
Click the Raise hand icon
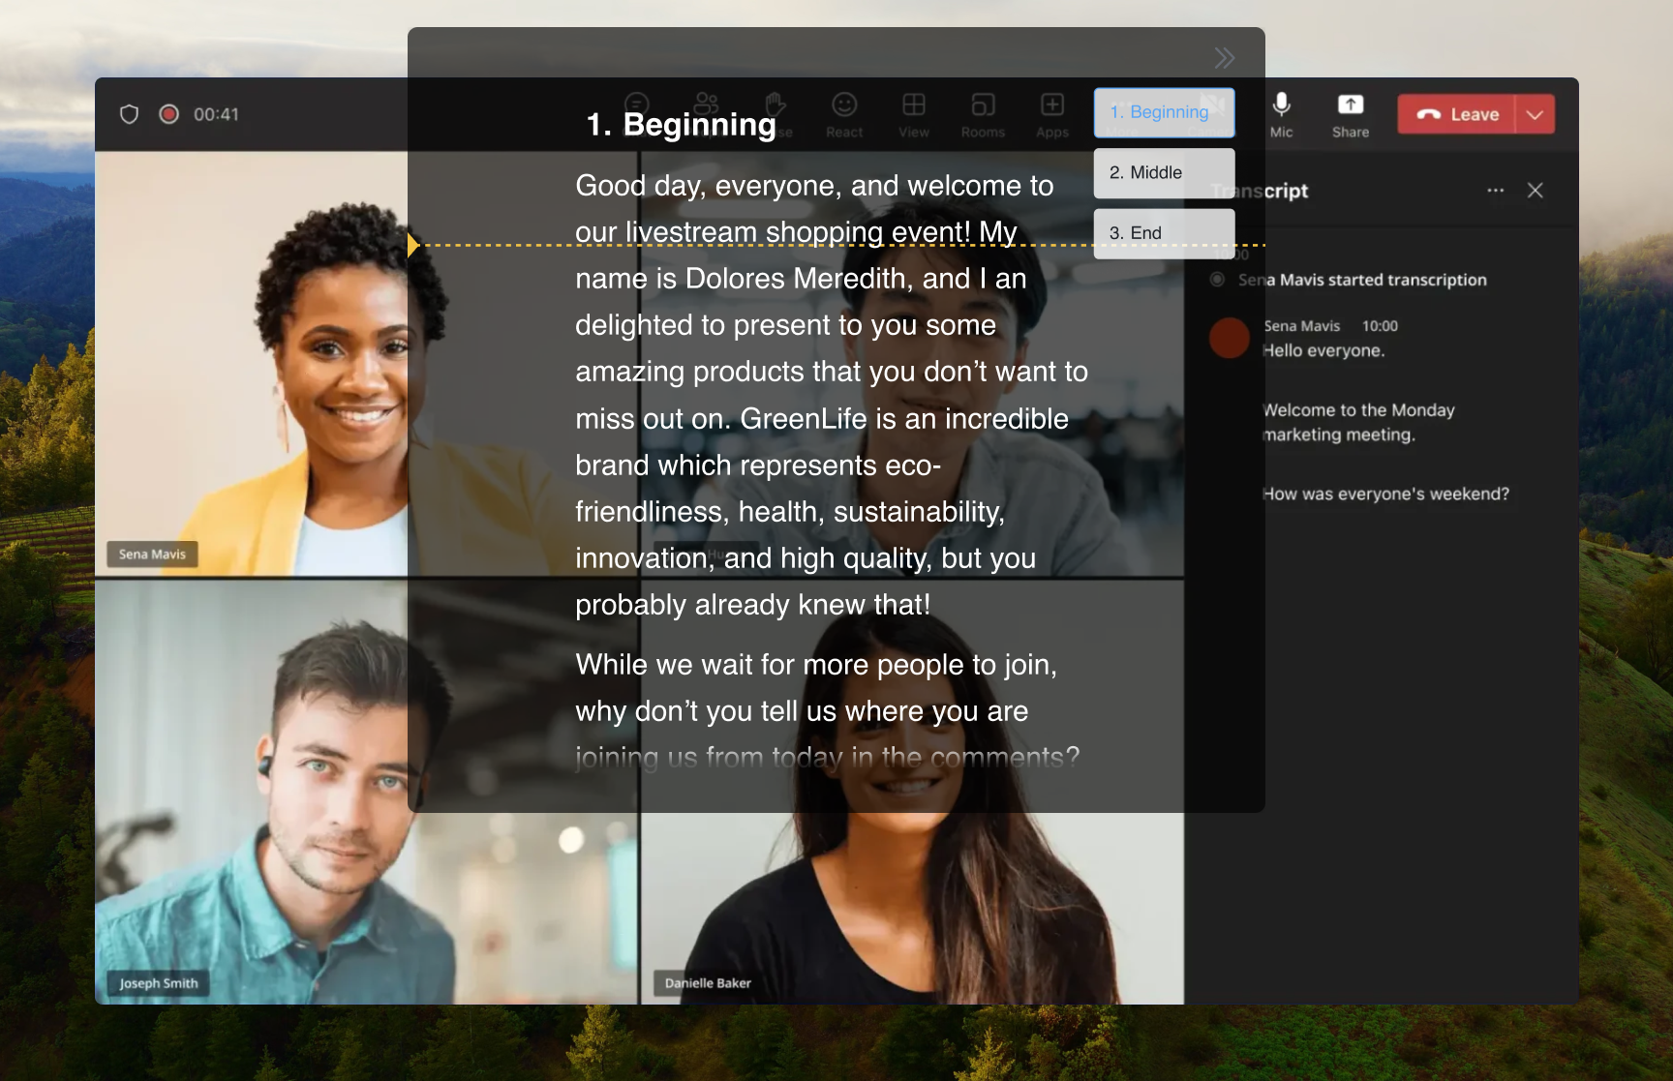(776, 105)
